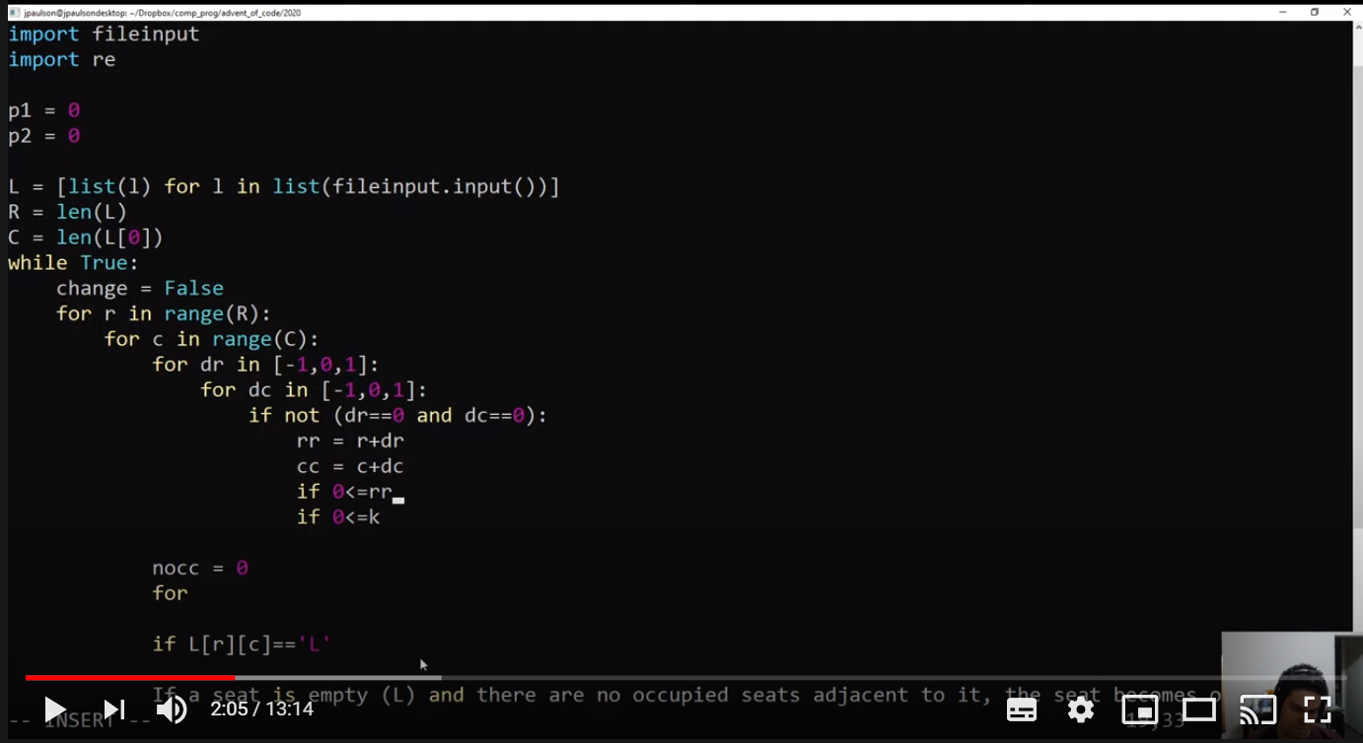Click the line 'if 0<=k'
This screenshot has height=743, width=1363.
click(338, 517)
